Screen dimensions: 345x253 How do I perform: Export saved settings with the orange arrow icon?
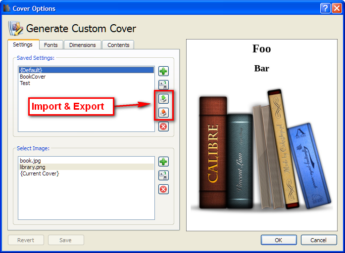(x=163, y=113)
